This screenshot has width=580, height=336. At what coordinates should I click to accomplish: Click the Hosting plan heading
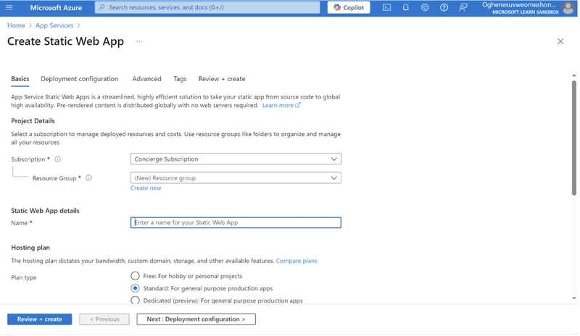pos(30,248)
